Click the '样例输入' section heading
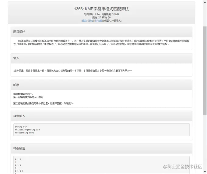This screenshot has height=174, width=207. 19,116
